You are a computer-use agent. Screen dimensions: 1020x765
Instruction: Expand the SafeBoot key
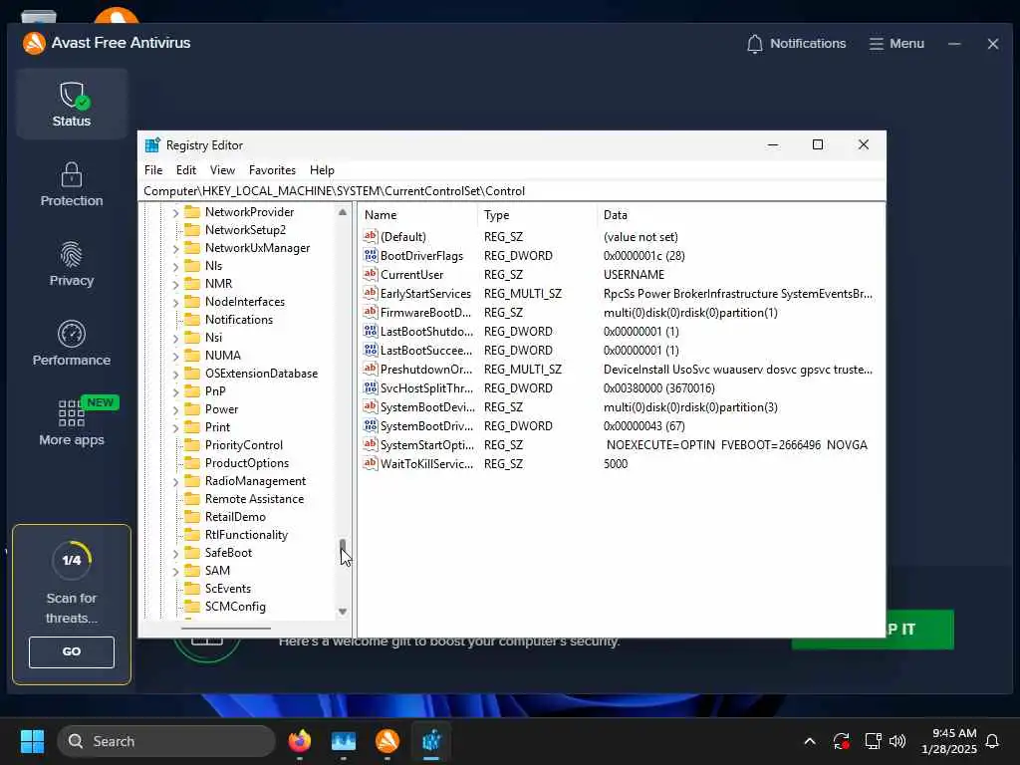175,554
